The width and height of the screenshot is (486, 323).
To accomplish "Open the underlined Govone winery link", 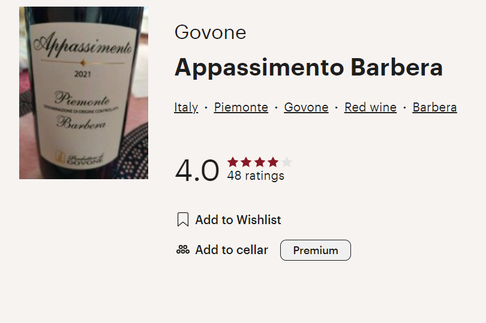I will pyautogui.click(x=306, y=107).
